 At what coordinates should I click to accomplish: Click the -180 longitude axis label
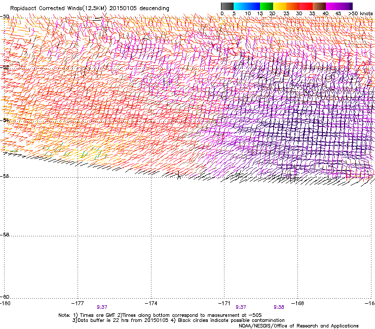coord(5,303)
